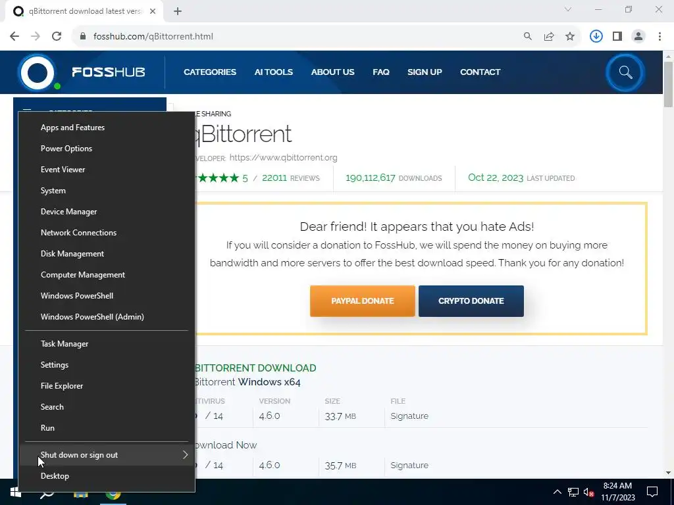Open Disk Management
Screen dimensions: 674x505
pyautogui.click(x=107, y=254)
